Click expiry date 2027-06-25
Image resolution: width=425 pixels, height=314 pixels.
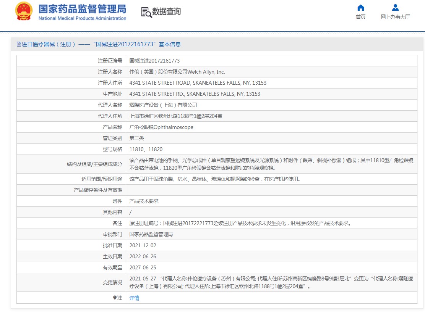click(143, 267)
